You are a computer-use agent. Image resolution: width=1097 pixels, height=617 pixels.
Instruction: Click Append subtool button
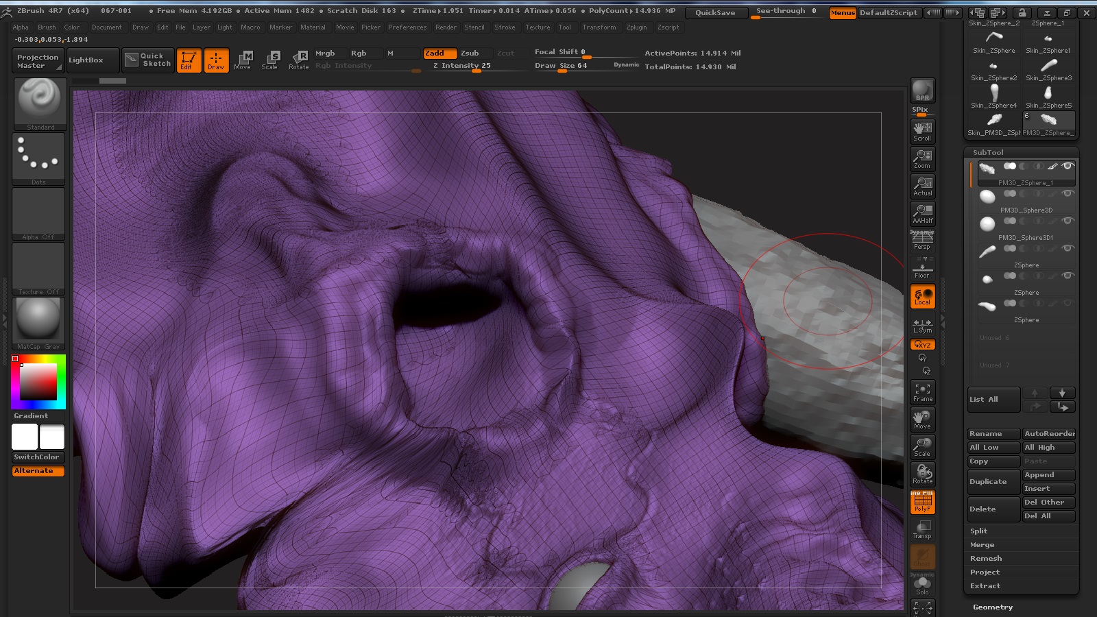[x=1048, y=474]
